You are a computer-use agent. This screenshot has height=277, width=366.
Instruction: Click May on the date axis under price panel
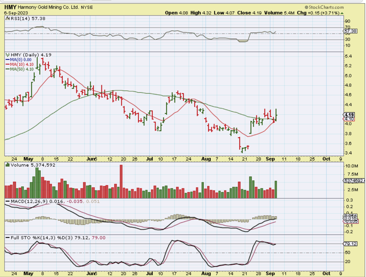tap(28, 159)
